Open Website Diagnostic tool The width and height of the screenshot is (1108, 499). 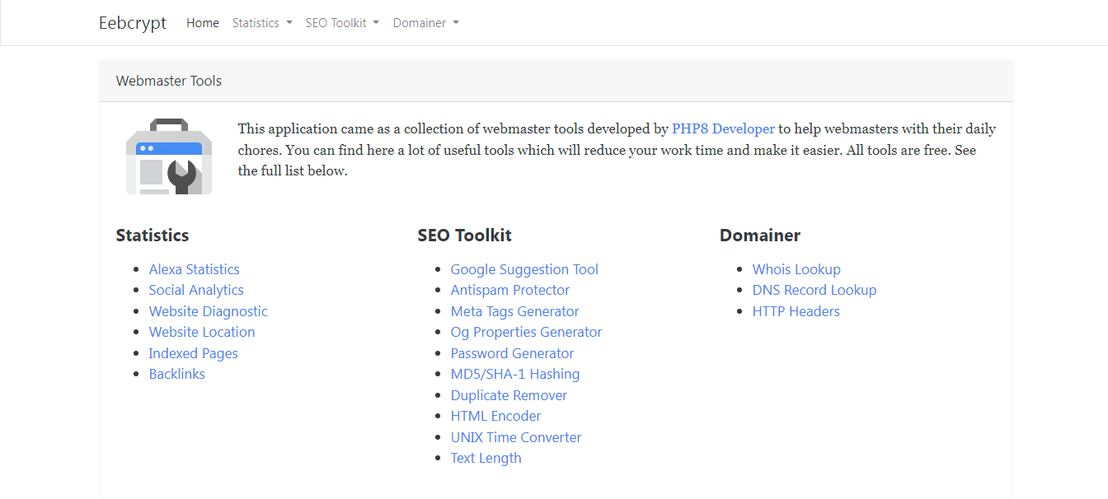[208, 311]
